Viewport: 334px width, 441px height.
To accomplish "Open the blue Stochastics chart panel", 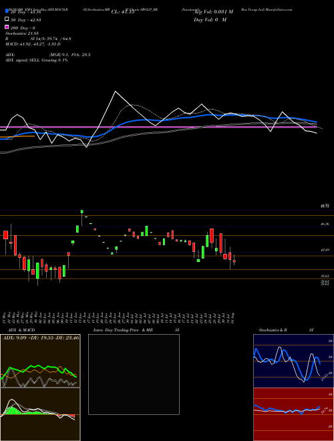I will point(293,361).
